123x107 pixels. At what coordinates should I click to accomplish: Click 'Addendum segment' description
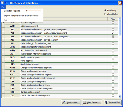tap(29, 26)
